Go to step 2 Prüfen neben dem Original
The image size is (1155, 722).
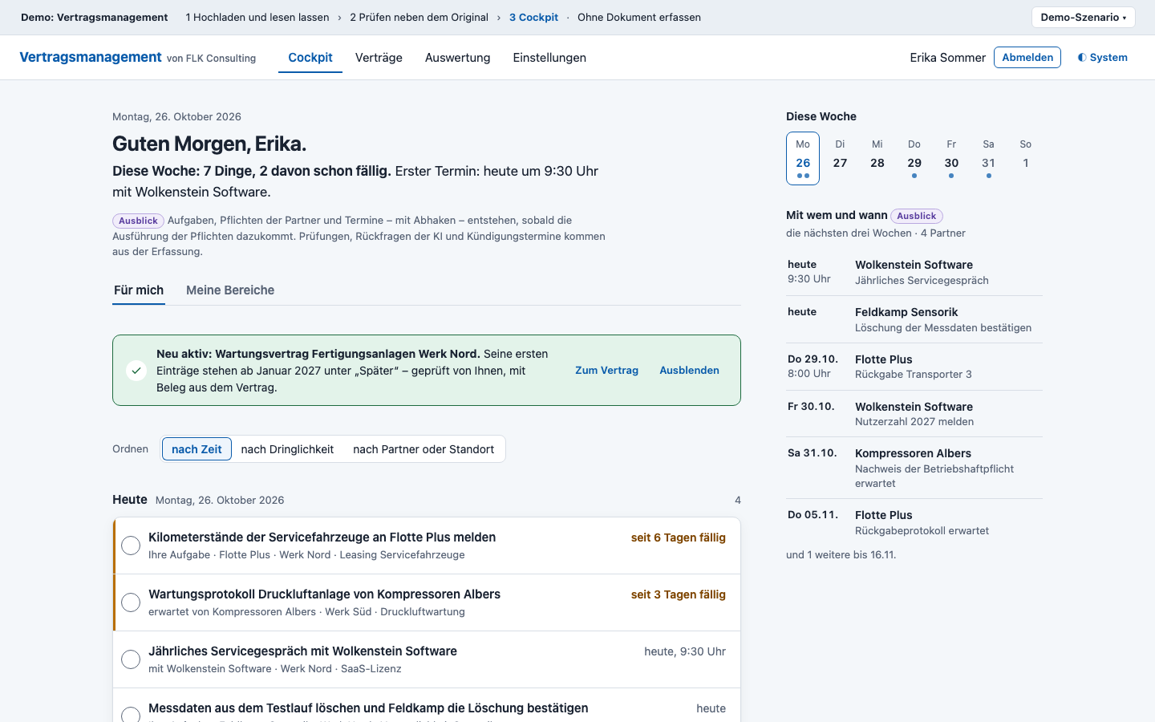tap(419, 17)
